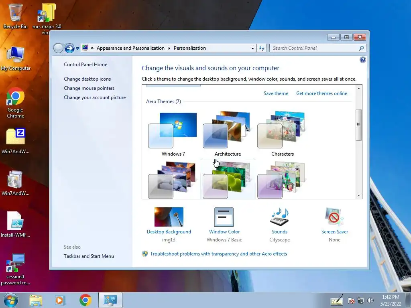
Task: Click the Desktop Background text link
Action: point(169,232)
